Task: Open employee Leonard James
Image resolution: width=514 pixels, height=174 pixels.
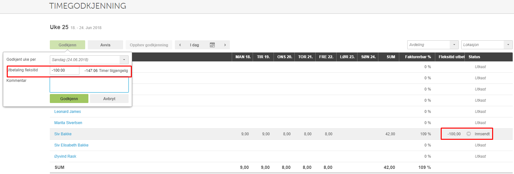Action: point(68,112)
